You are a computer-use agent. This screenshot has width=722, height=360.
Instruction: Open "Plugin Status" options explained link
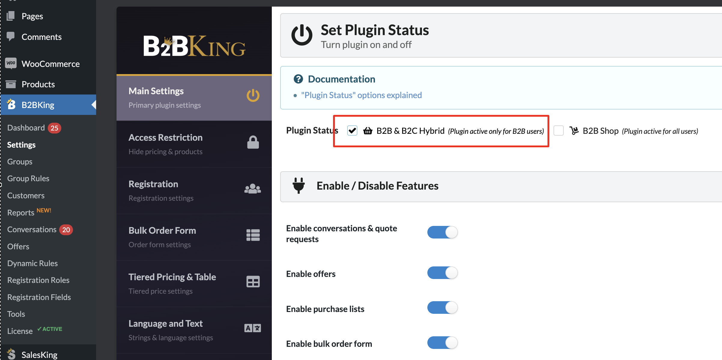[x=362, y=95]
